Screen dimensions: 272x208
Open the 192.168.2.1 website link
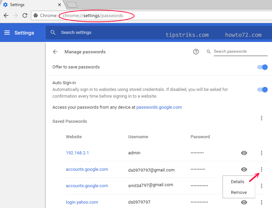[x=77, y=153]
